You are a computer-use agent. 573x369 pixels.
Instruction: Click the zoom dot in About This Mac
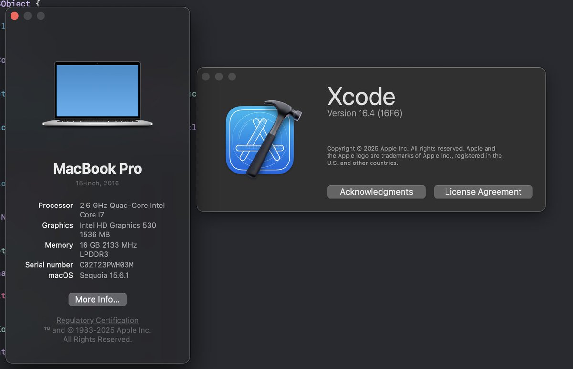click(41, 16)
